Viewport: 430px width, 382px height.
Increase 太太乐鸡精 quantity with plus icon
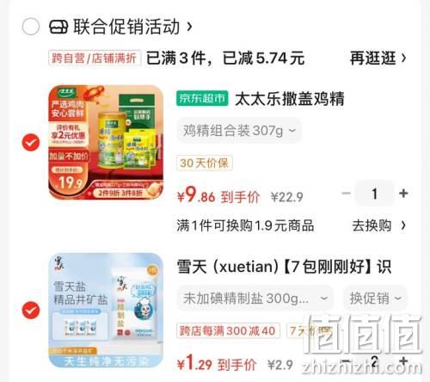403,194
